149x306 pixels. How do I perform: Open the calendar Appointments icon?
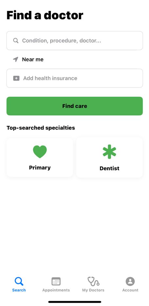(x=56, y=281)
